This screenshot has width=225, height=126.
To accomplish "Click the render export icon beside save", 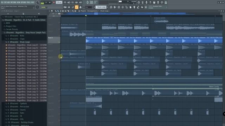I will point(158,2).
